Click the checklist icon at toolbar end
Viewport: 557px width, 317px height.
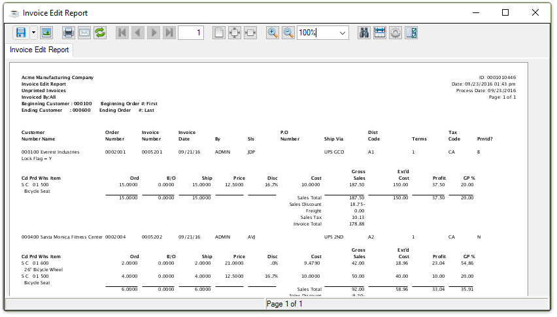411,33
